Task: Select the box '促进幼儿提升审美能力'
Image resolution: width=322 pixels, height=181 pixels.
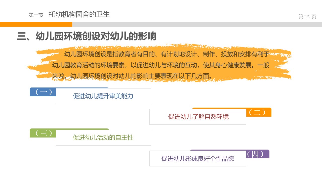Action: (103, 96)
